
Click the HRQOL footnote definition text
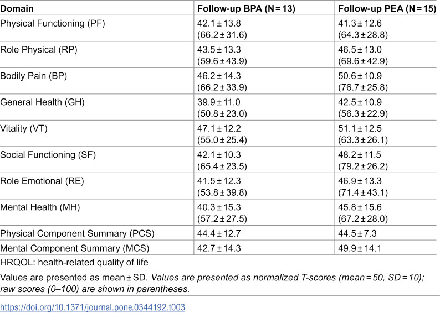[x=74, y=263]
